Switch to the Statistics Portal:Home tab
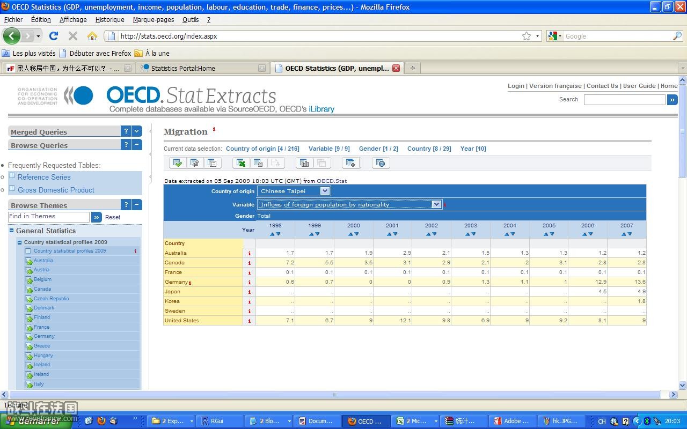687x429 pixels. coord(202,68)
